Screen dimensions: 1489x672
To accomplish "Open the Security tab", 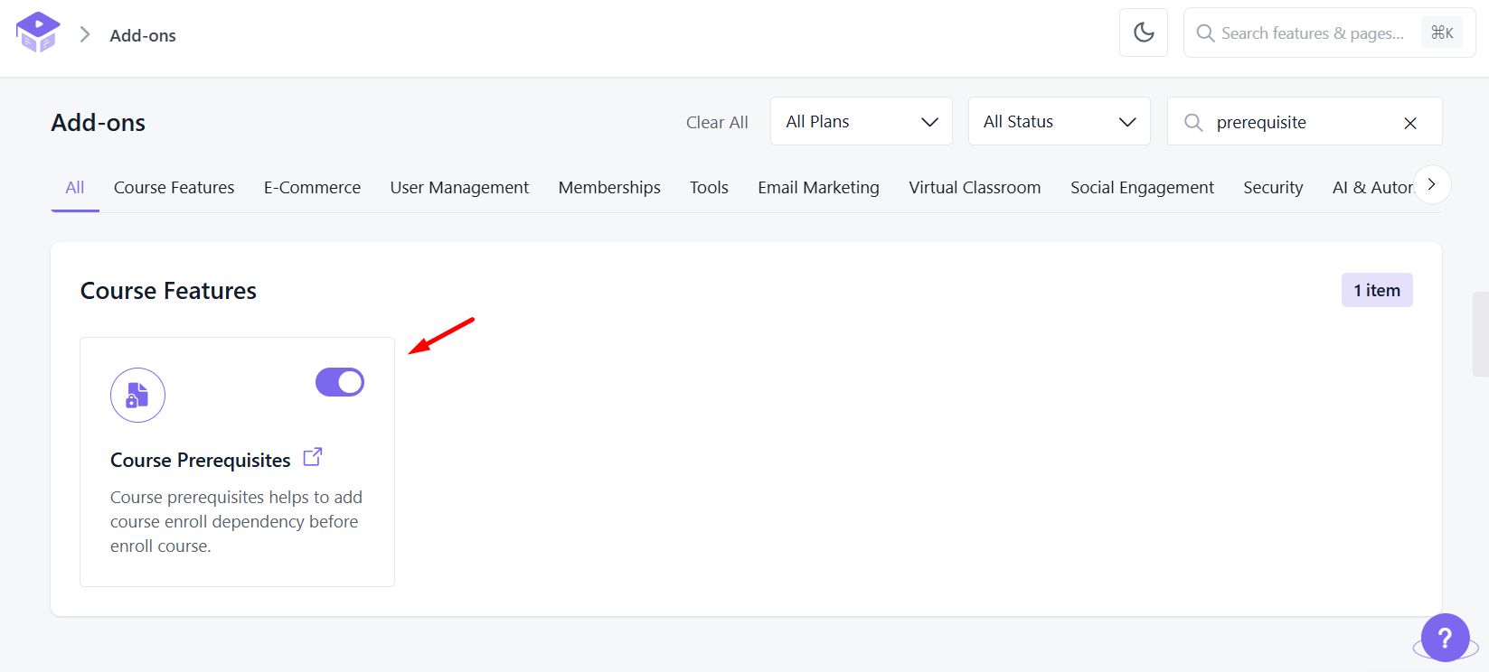I will pos(1273,187).
